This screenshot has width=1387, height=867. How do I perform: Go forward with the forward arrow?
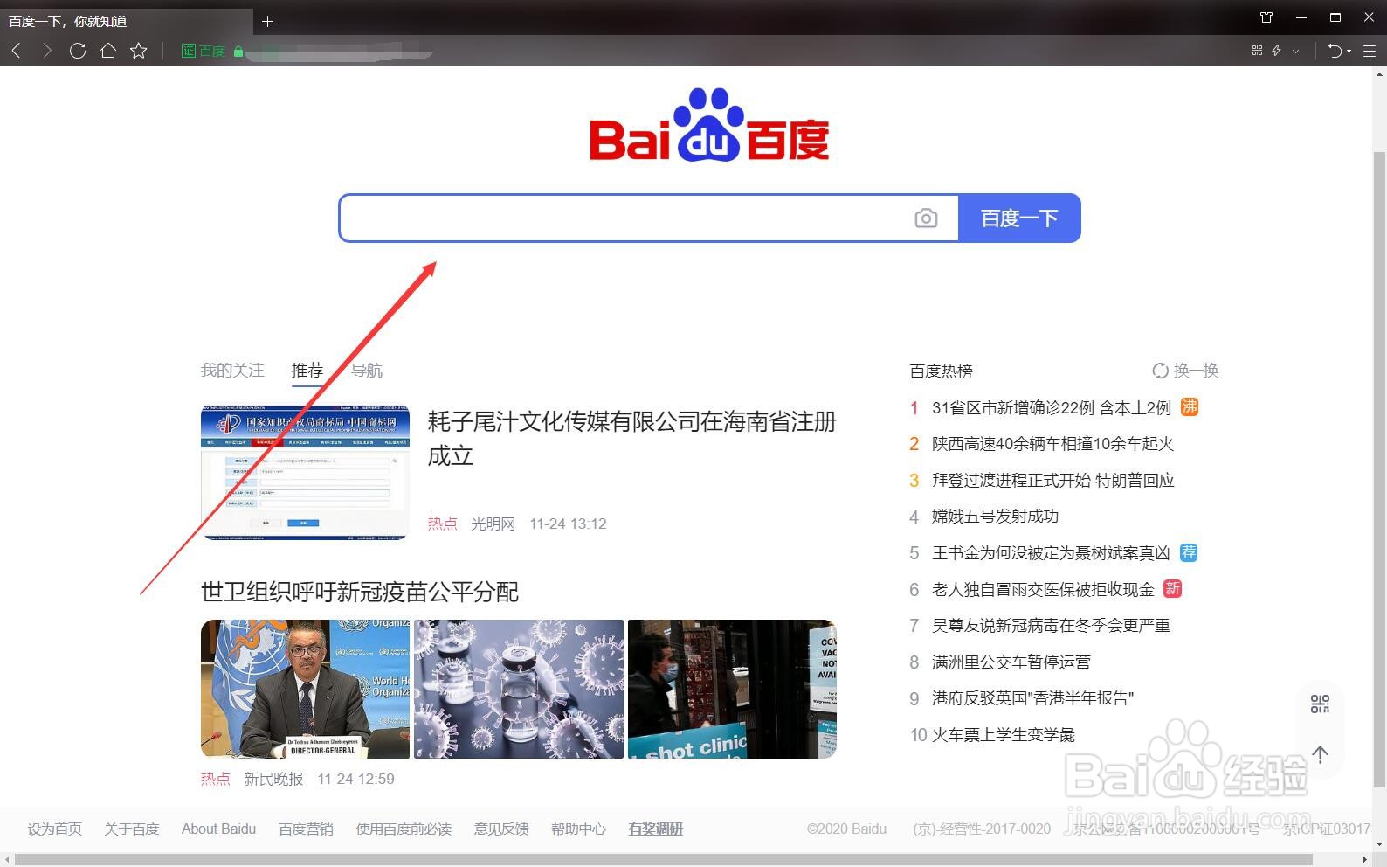pyautogui.click(x=46, y=51)
